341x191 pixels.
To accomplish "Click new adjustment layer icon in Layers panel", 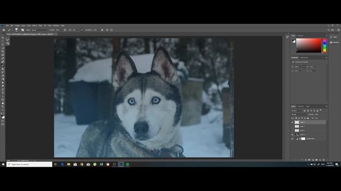I will 313,160.
